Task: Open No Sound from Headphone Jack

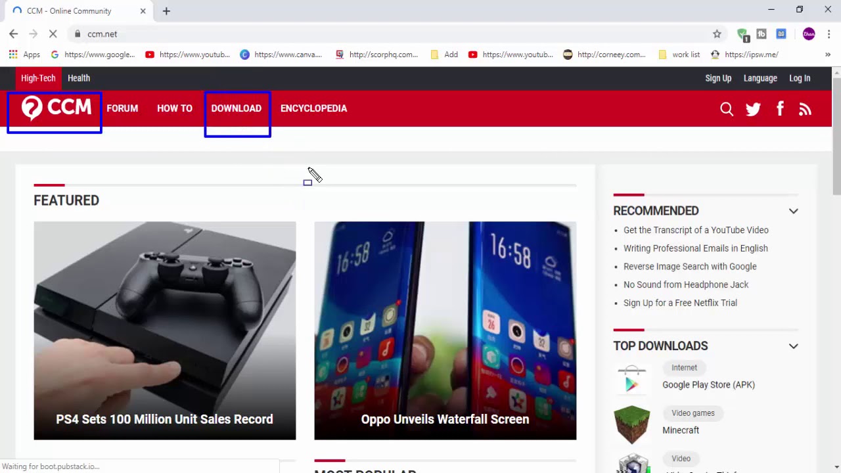Action: [x=686, y=284]
